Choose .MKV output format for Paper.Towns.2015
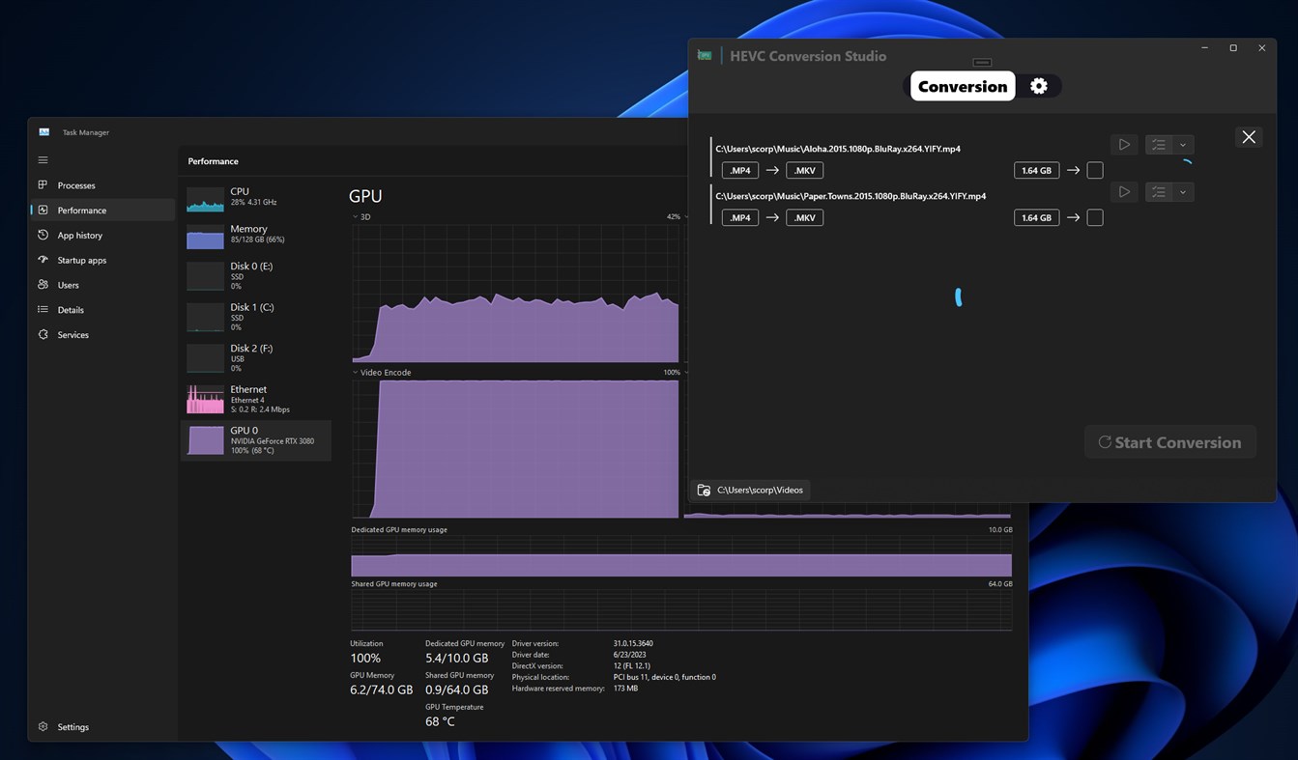 (805, 218)
